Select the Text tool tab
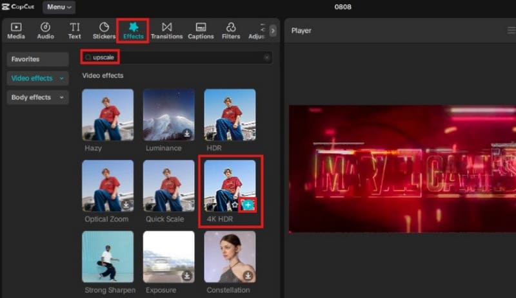The width and height of the screenshot is (516, 298). (75, 30)
